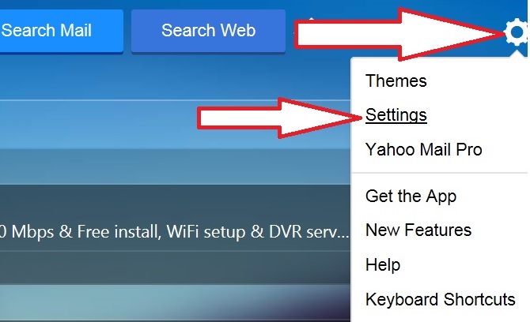Click the Search Web button
The image size is (530, 322).
click(x=208, y=31)
